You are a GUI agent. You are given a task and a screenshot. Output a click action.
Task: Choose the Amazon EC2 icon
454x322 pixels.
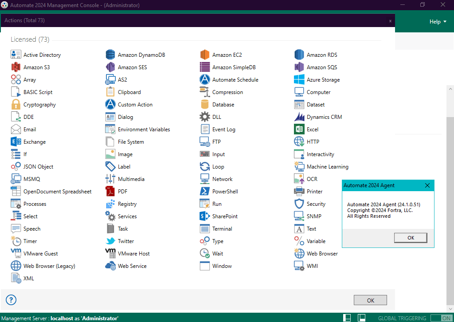tap(205, 55)
